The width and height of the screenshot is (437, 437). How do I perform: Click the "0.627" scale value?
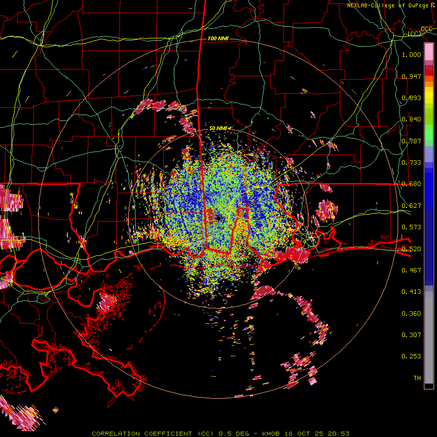(x=411, y=206)
